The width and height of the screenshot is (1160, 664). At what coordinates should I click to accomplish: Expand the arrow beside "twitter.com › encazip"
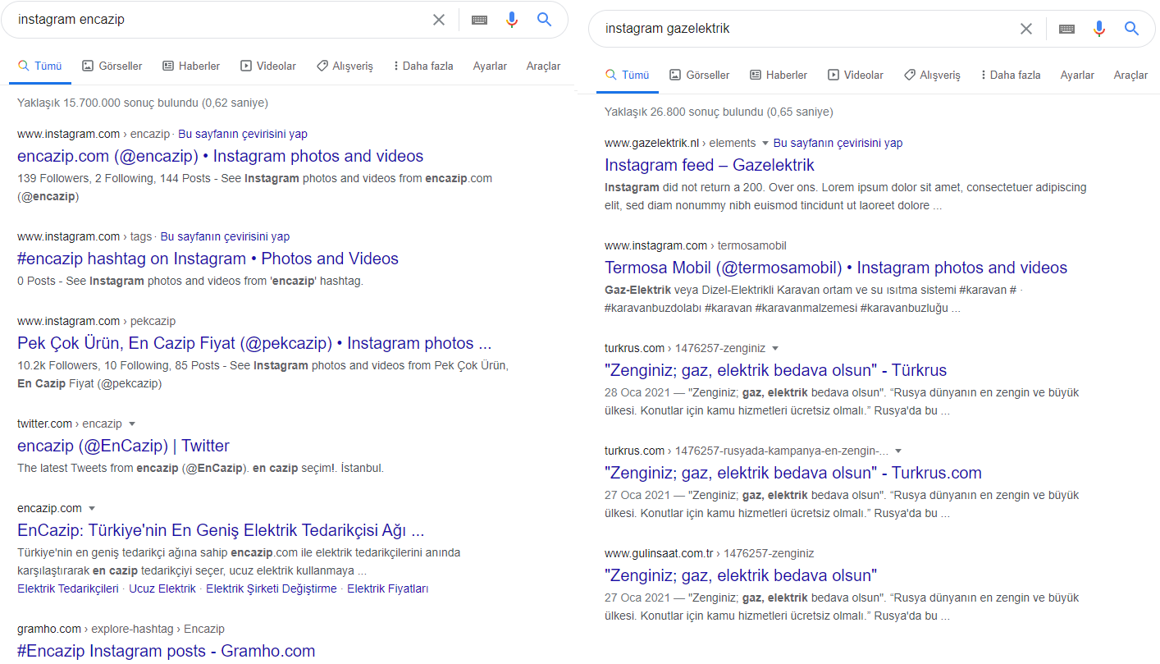tap(132, 424)
